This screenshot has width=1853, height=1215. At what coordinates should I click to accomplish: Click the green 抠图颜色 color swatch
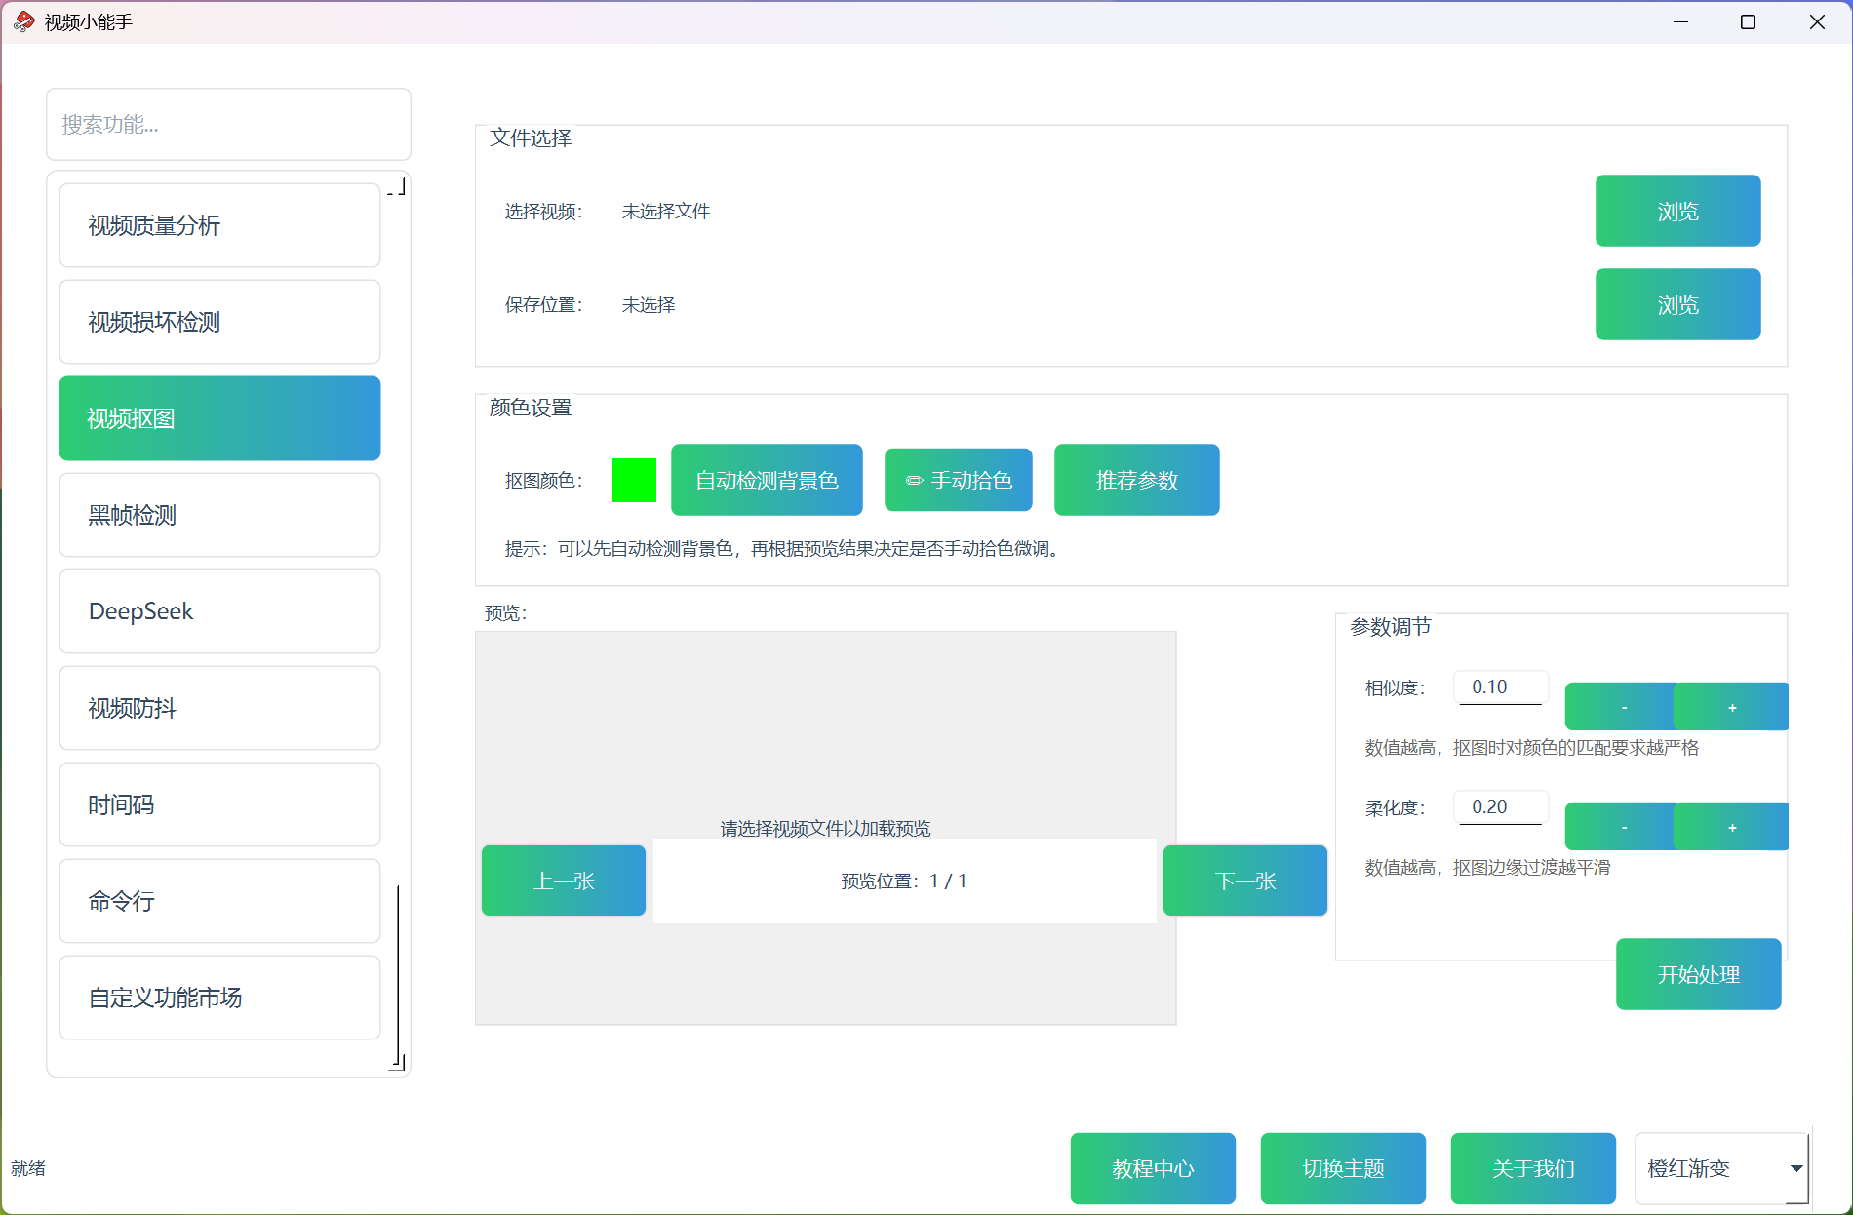click(x=634, y=480)
